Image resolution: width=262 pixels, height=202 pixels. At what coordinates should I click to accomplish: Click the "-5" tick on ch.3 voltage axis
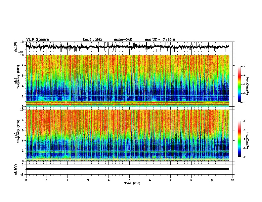tap(22, 175)
